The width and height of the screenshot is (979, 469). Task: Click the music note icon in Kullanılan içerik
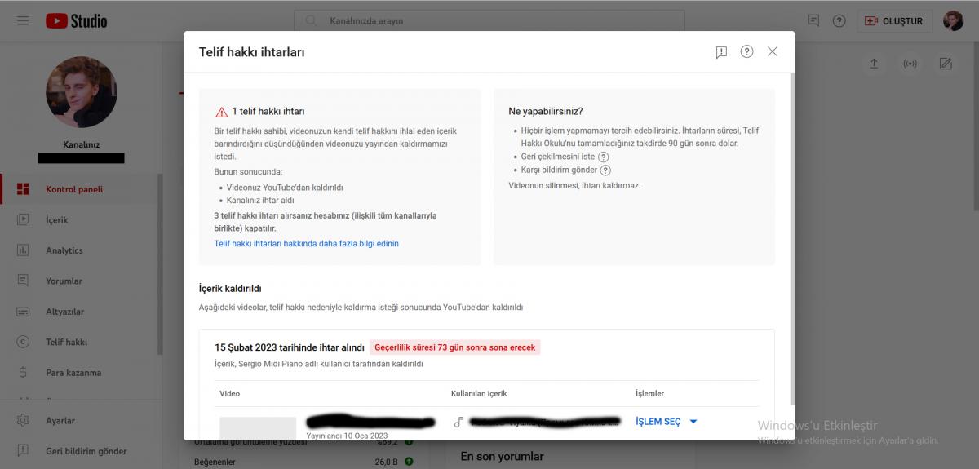(x=458, y=422)
